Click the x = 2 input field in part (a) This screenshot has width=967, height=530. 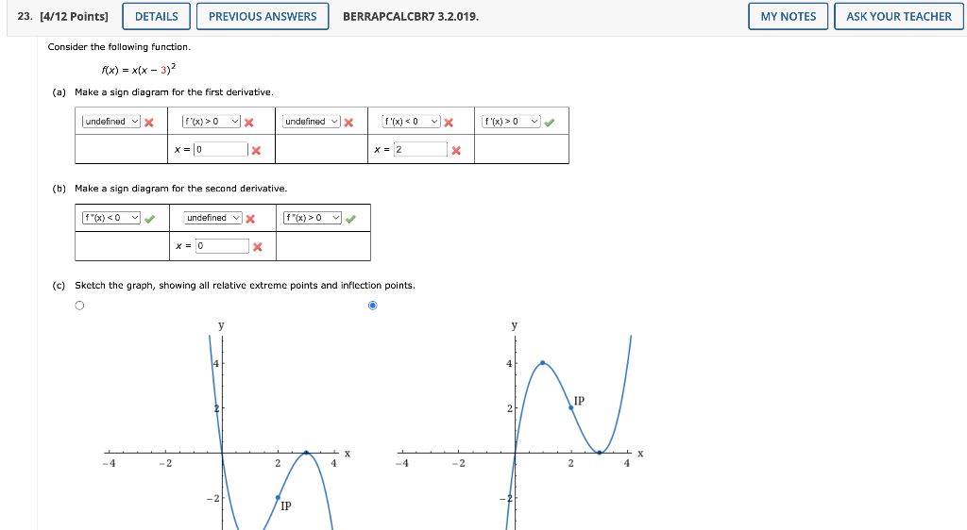coord(420,149)
